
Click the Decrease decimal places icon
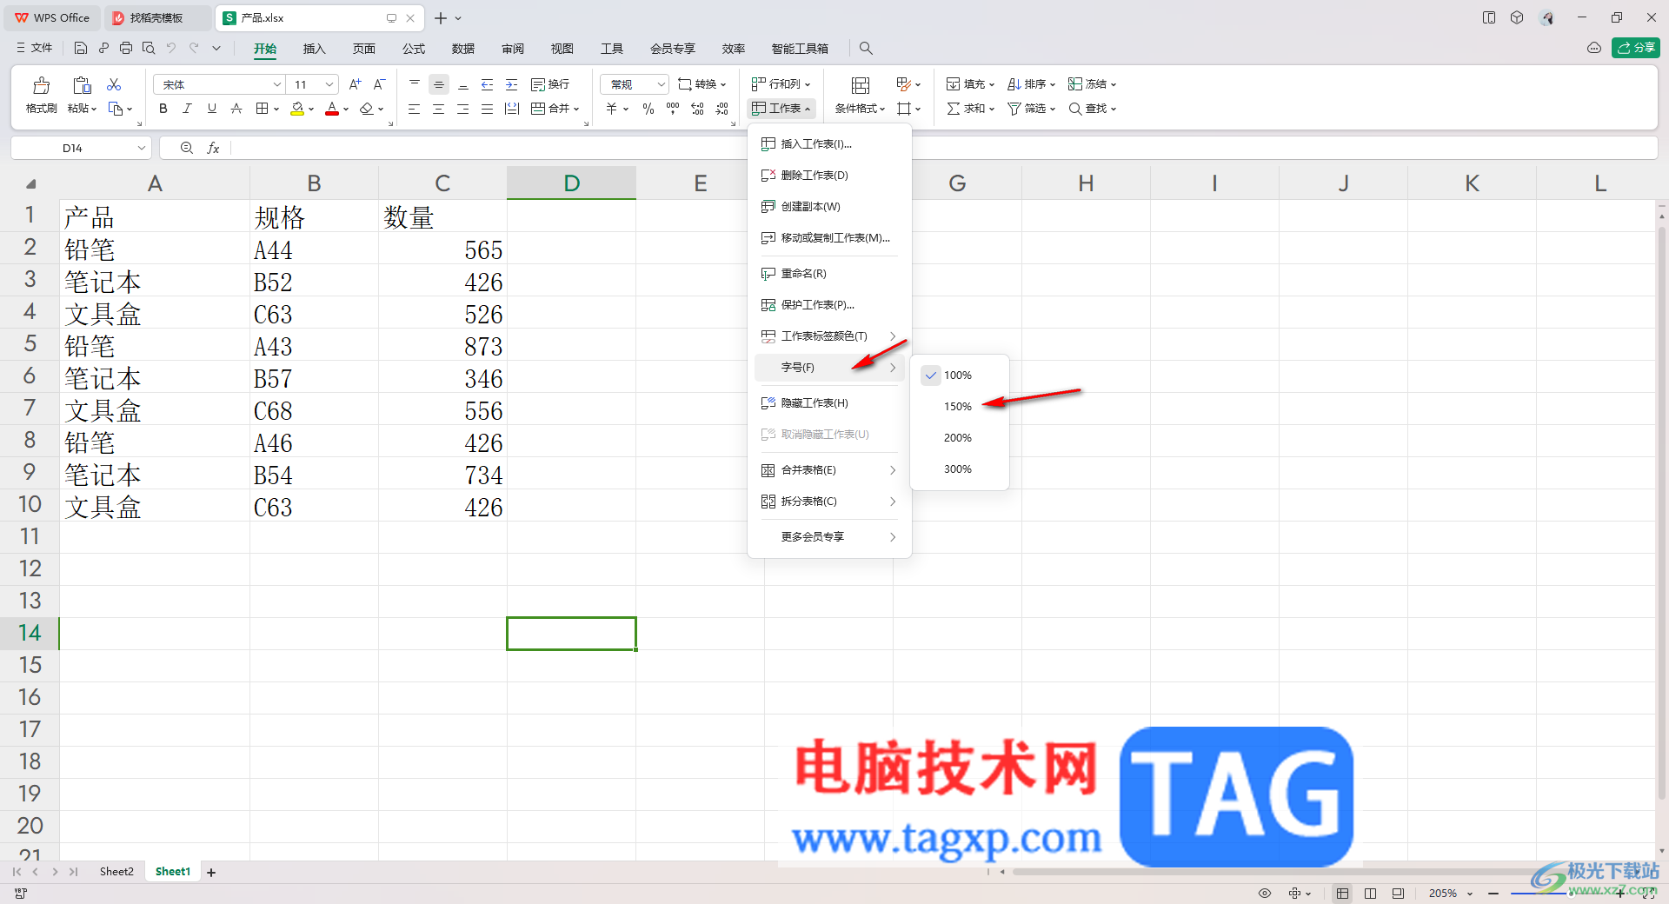coord(721,109)
